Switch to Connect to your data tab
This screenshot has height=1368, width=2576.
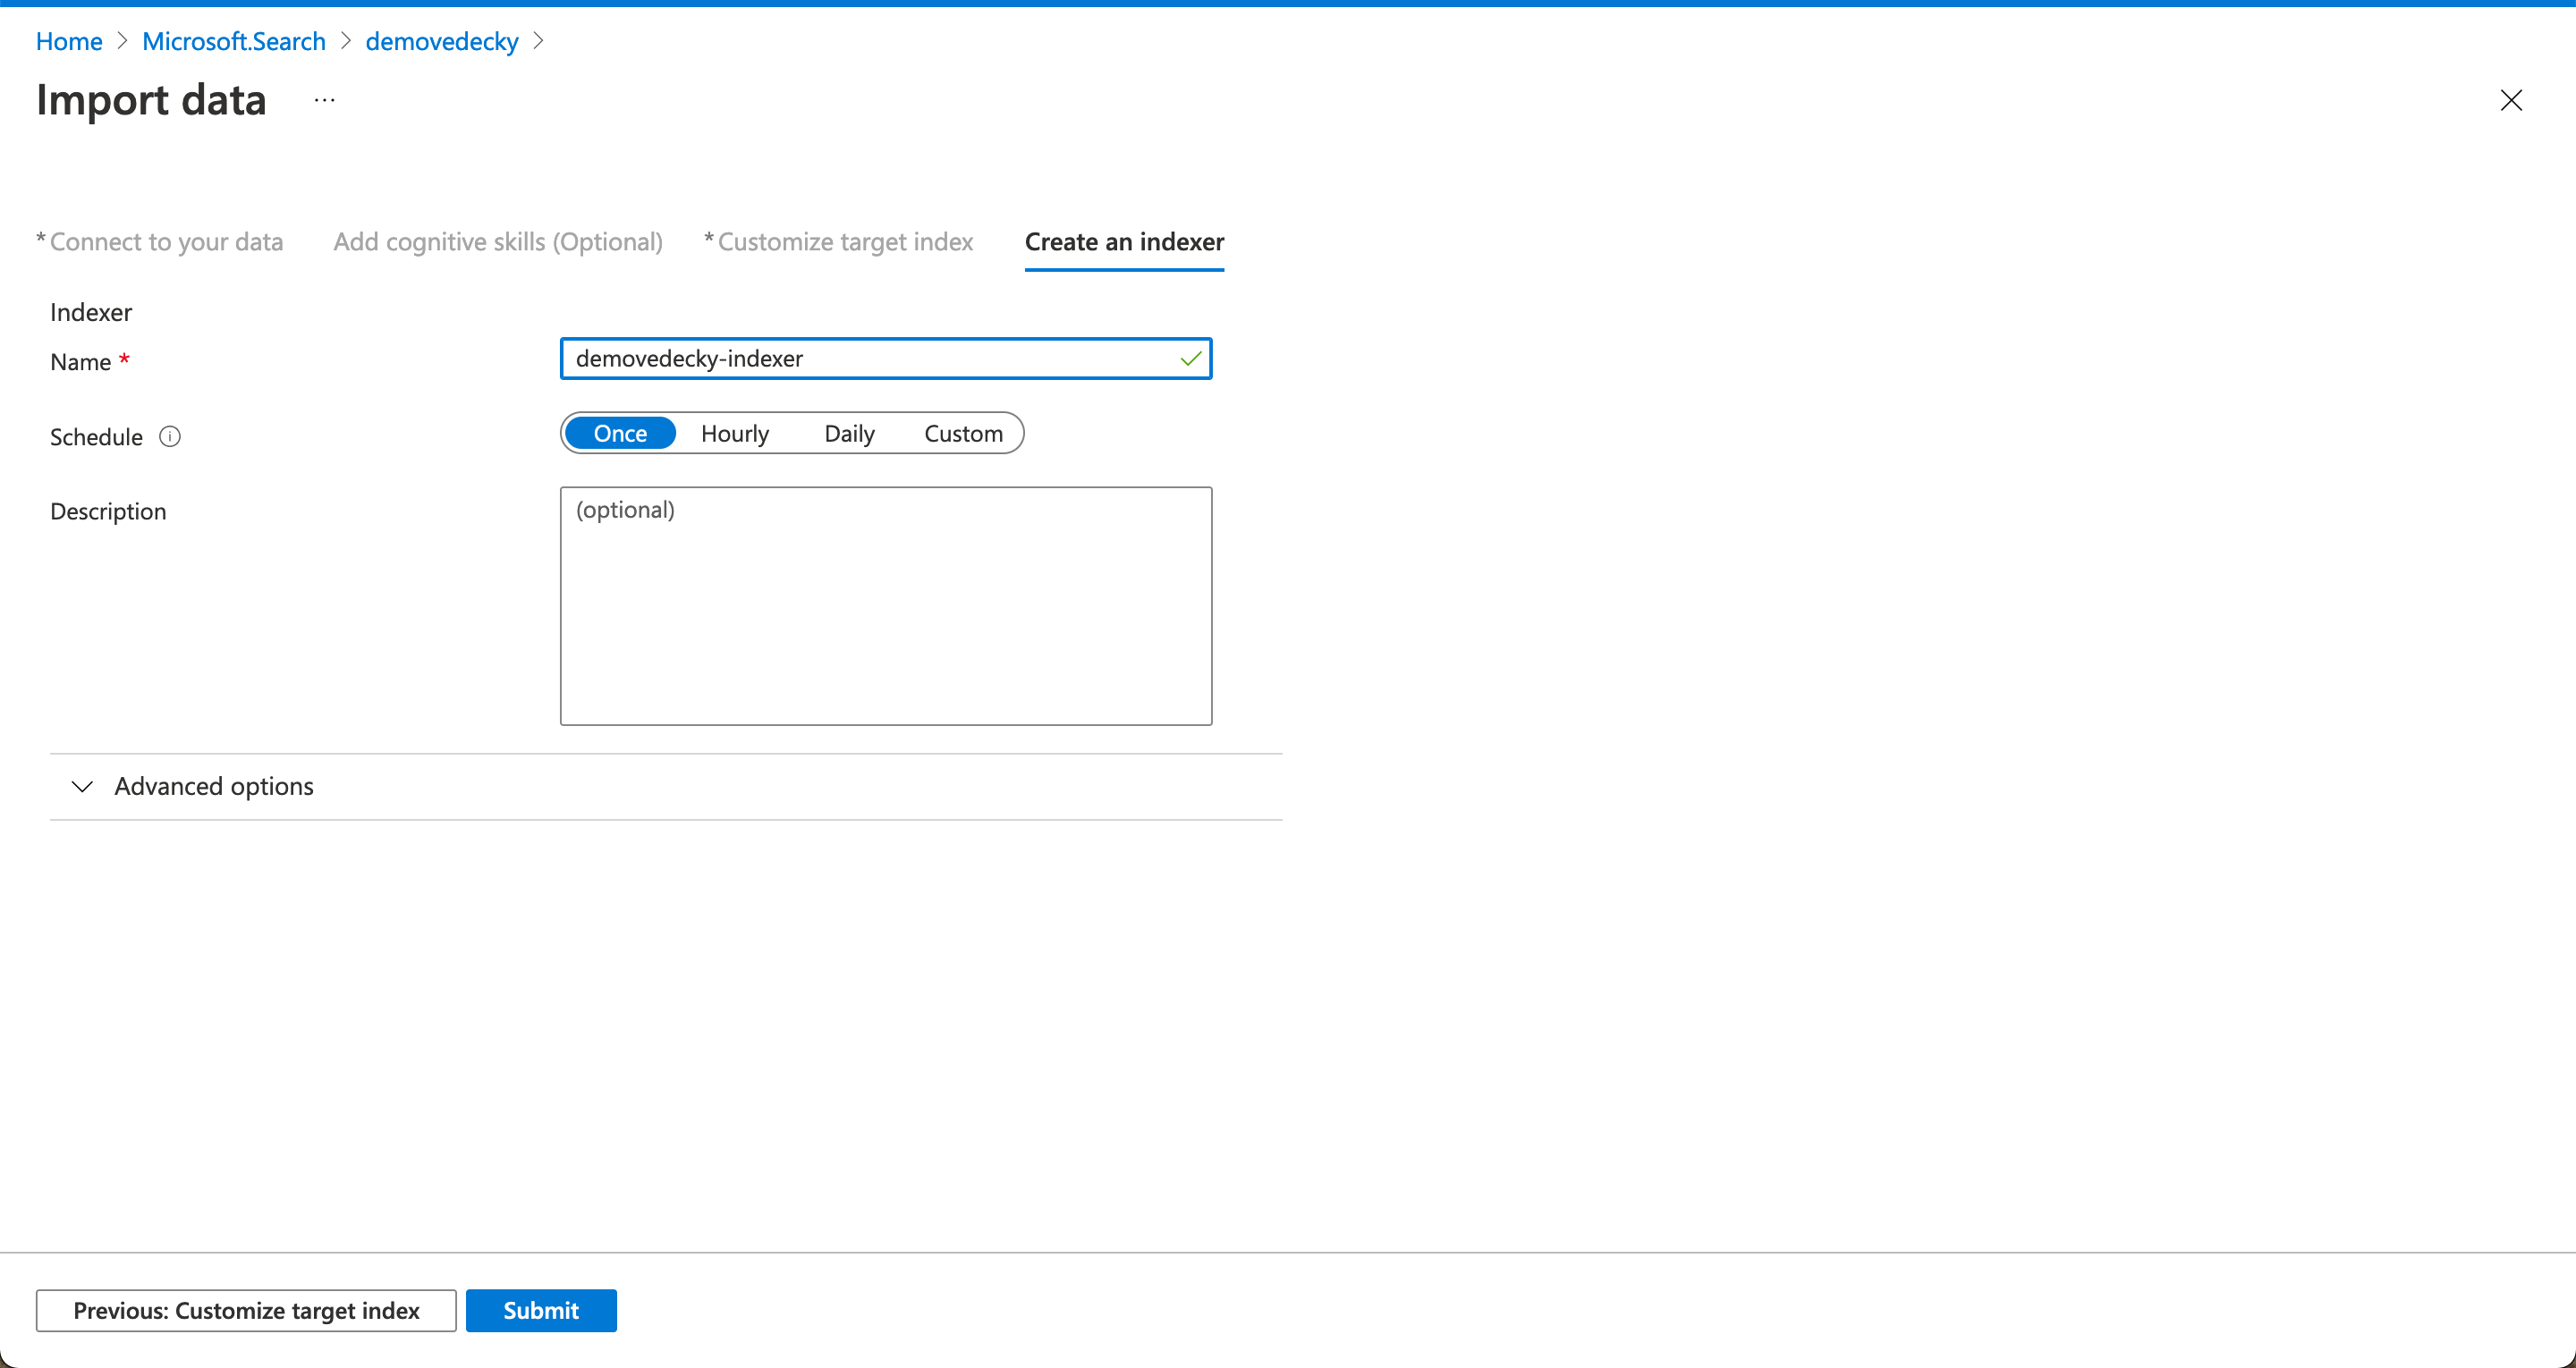pos(165,242)
